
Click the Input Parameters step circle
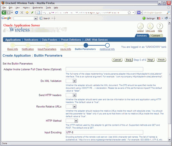[47, 45]
